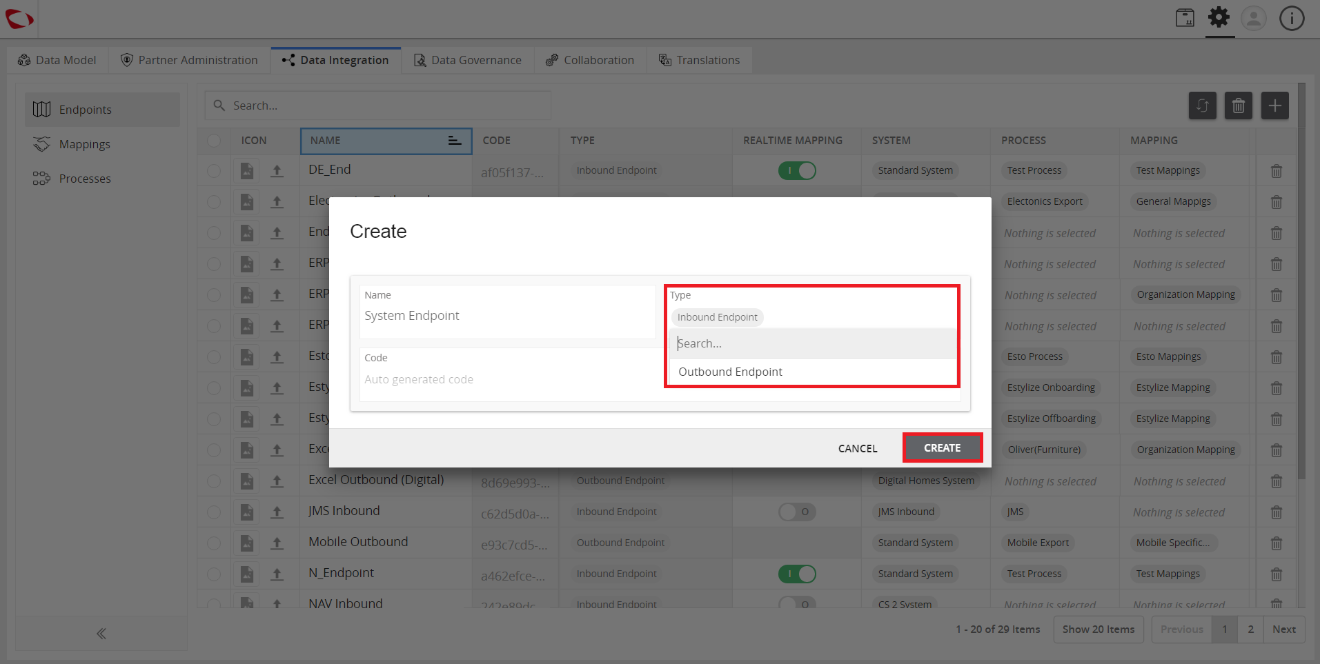Delete Excel Outbound (Digital) row trash icon
Viewport: 1320px width, 664px height.
click(x=1277, y=481)
